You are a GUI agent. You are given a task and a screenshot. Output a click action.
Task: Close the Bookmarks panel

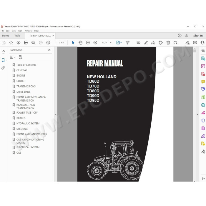point(49,50)
